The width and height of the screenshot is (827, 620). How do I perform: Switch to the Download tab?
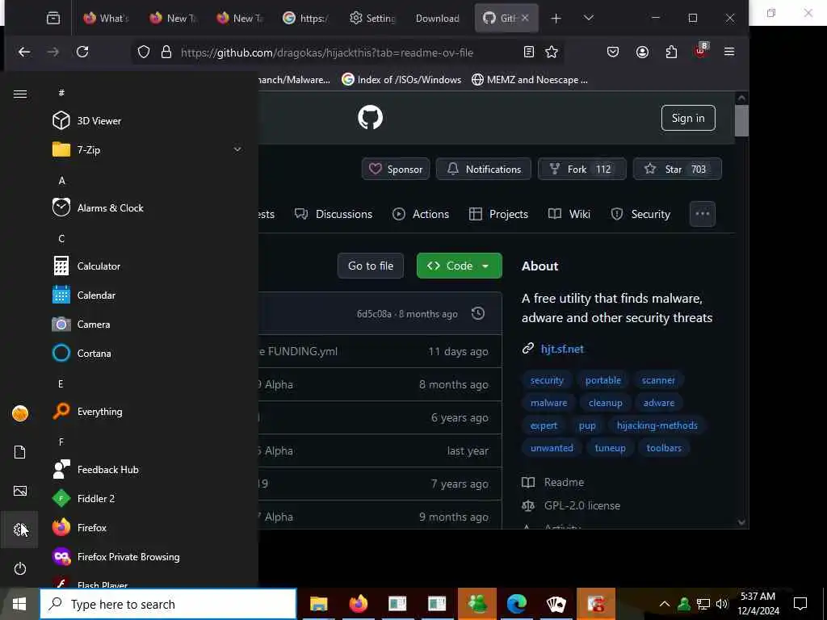(x=437, y=18)
